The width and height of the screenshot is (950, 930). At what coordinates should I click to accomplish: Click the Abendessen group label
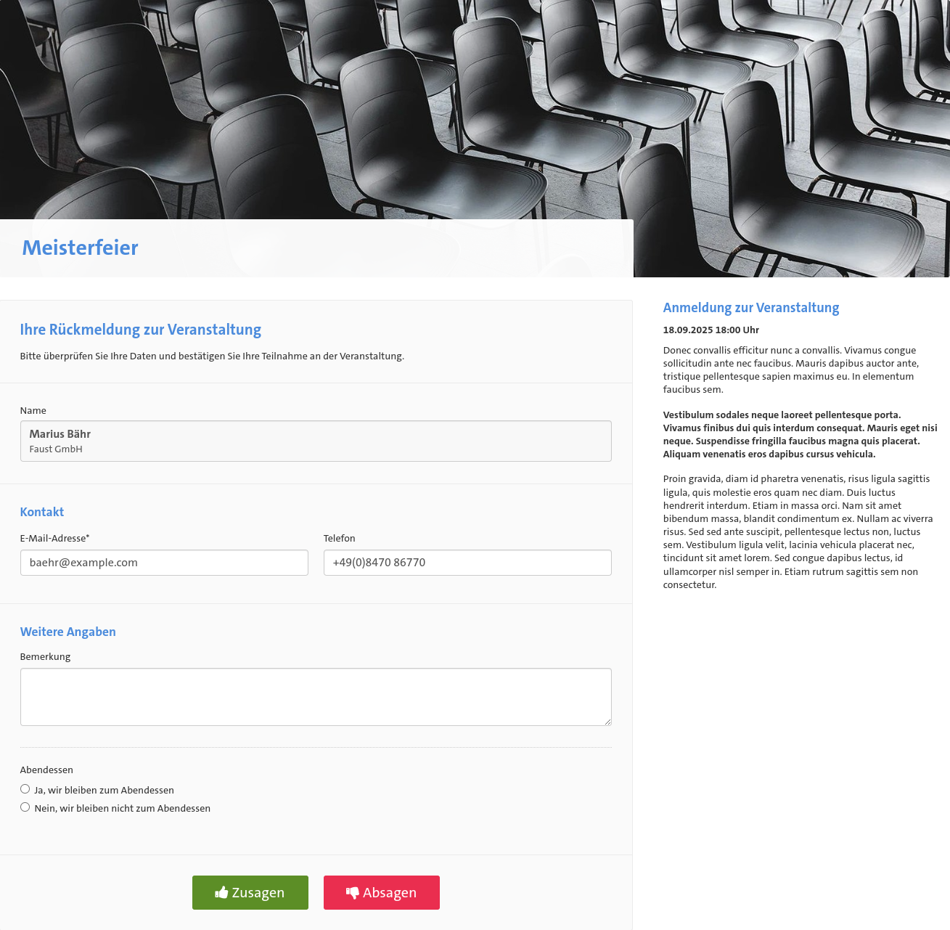(x=46, y=770)
